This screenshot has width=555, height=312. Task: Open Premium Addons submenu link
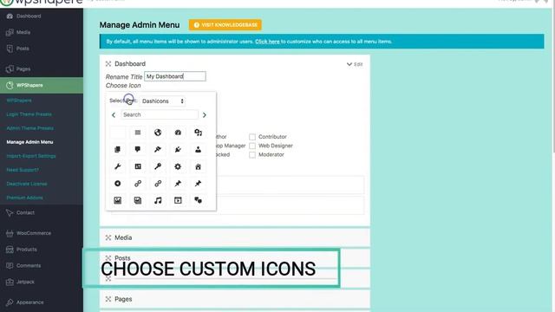[x=24, y=198]
